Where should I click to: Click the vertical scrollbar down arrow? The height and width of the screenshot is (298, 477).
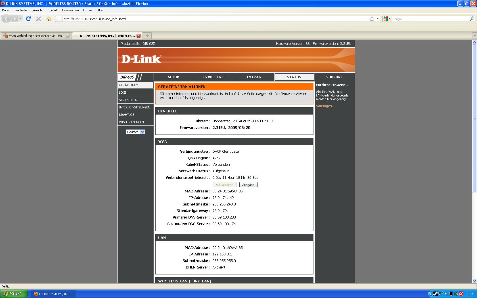(474, 281)
